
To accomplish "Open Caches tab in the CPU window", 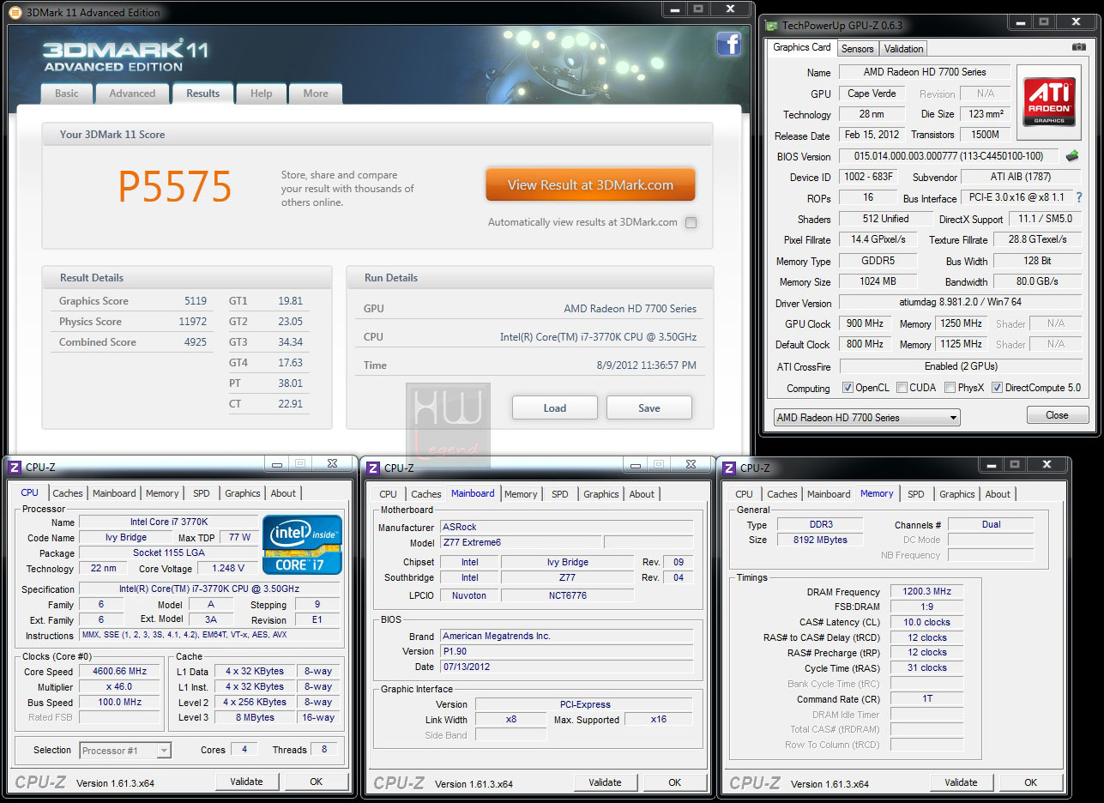I will 68,493.
